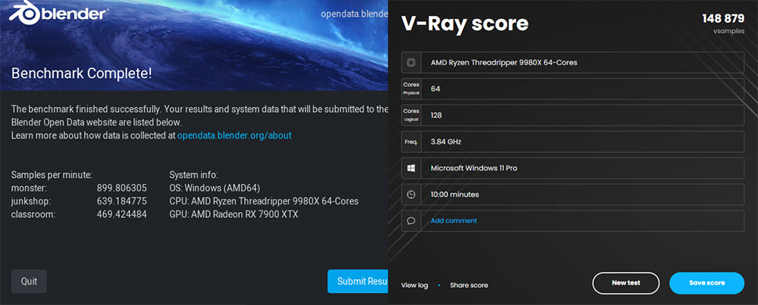The image size is (758, 305).
Task: Submit Results to Blender Open Data
Action: coord(358,282)
